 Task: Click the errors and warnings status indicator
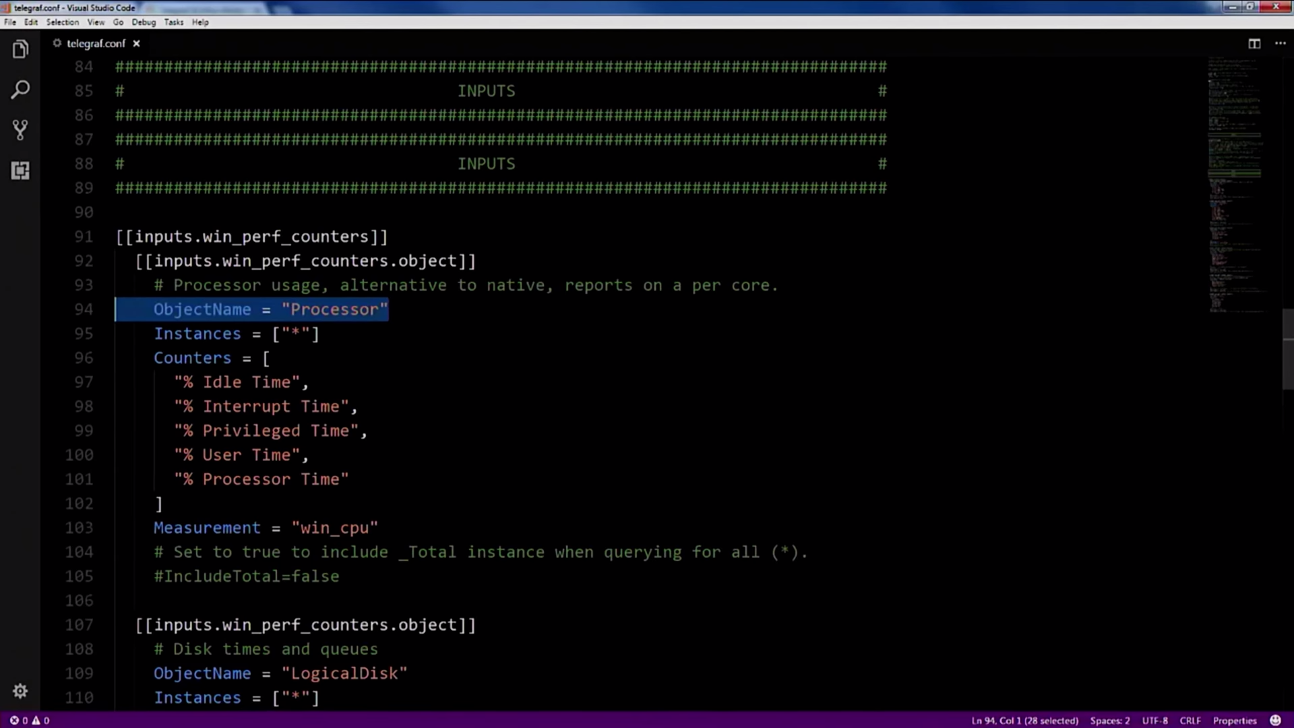pyautogui.click(x=30, y=720)
